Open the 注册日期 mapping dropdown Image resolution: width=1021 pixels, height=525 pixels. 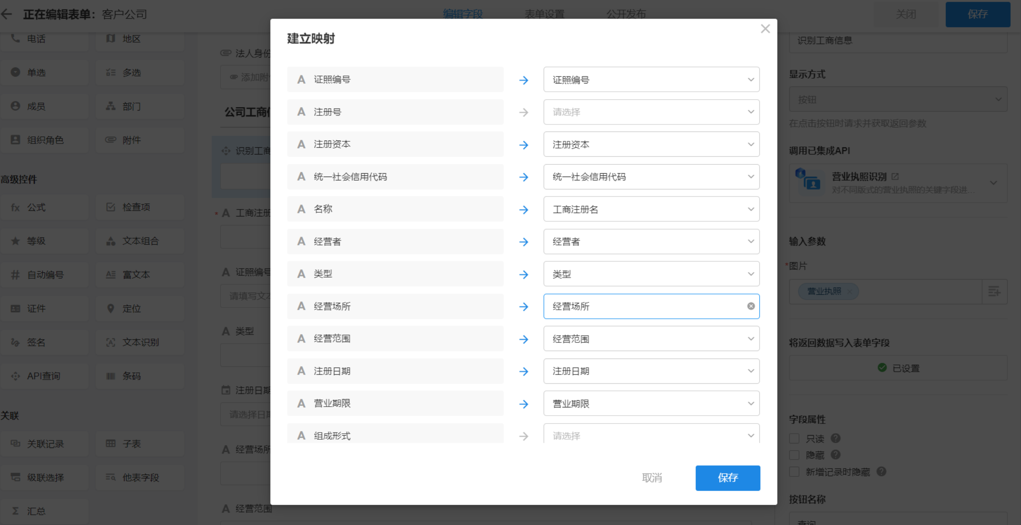[x=651, y=371]
